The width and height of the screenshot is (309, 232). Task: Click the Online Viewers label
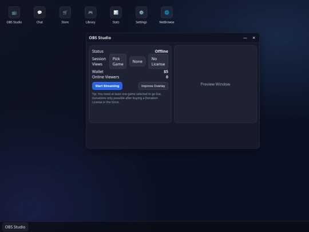tap(105, 77)
